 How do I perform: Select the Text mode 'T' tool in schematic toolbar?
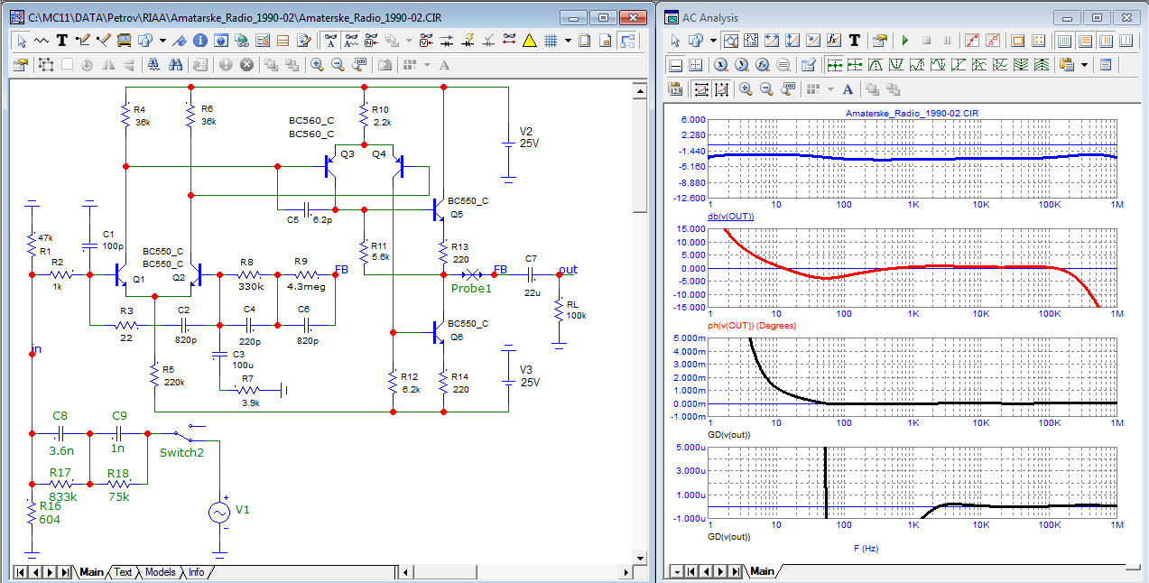[62, 41]
